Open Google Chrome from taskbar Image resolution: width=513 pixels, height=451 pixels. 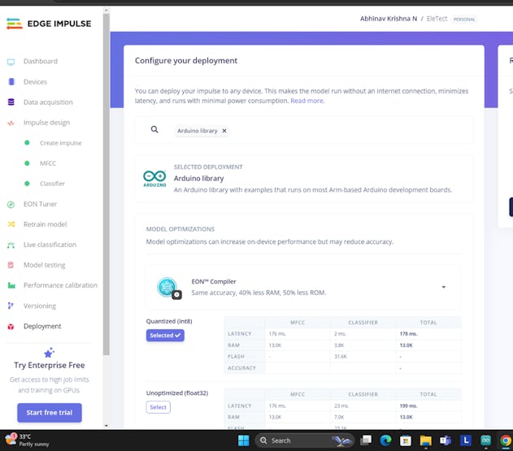pos(506,440)
